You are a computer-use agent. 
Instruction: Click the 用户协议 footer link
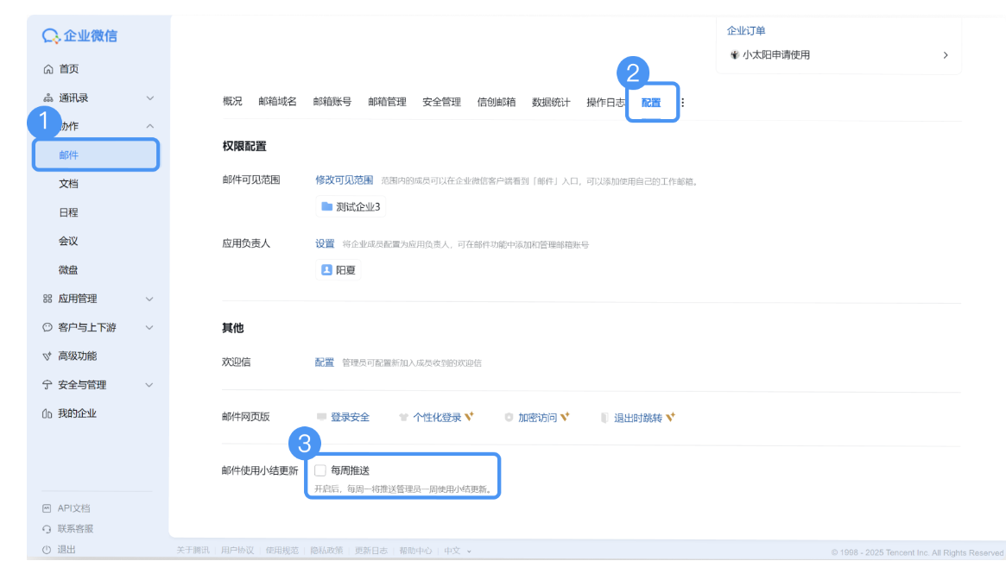(237, 551)
